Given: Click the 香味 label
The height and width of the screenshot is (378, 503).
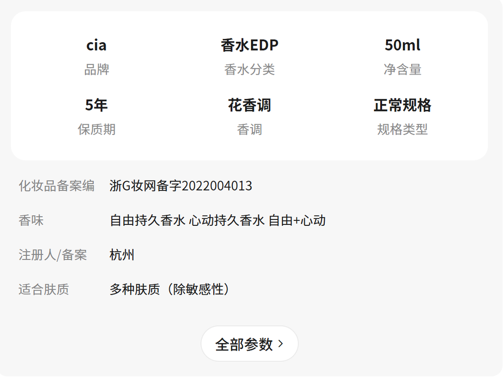Looking at the screenshot, I should 31,220.
